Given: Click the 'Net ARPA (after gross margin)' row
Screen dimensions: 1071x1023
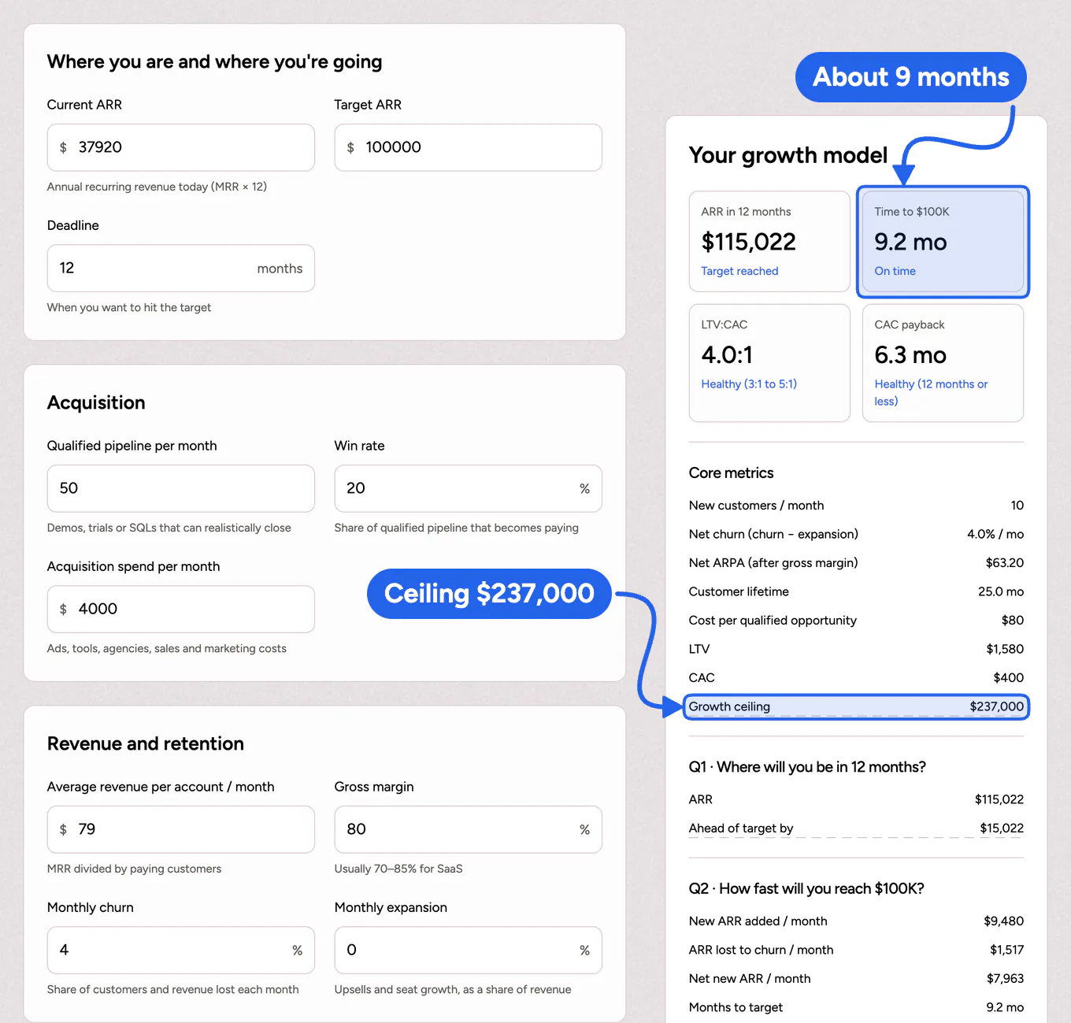Looking at the screenshot, I should point(856,563).
